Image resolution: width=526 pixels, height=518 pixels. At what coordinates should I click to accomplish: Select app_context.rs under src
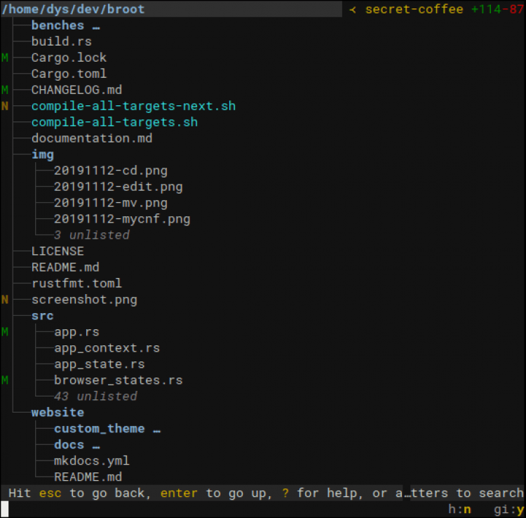tap(107, 348)
